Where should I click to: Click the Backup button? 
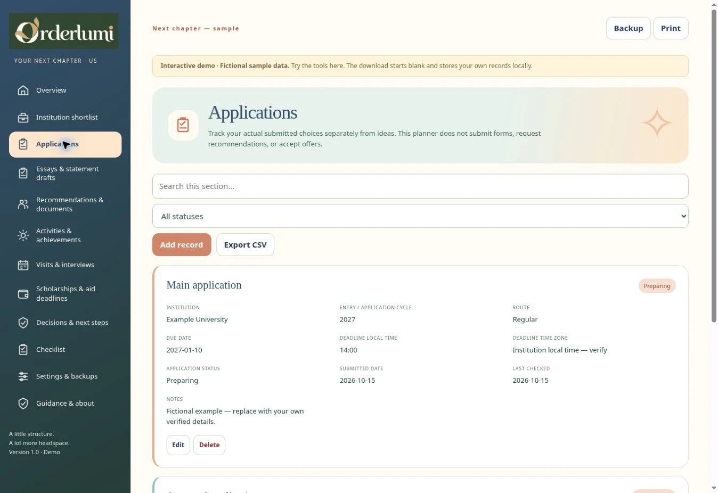629,28
